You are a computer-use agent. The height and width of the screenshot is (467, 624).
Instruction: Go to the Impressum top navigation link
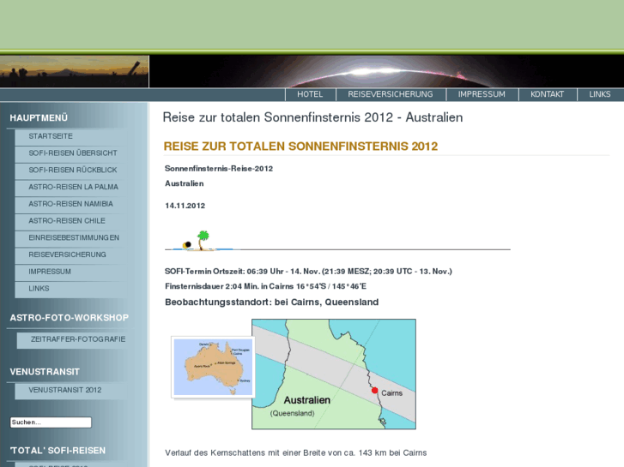click(482, 94)
